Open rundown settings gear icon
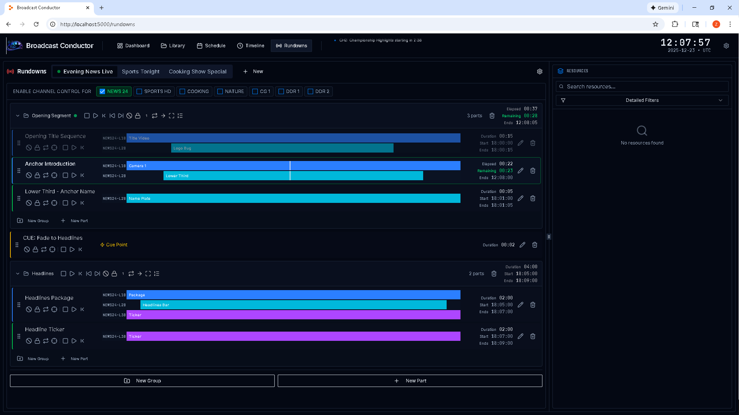Screen dimensions: 739x415 [x=539, y=71]
